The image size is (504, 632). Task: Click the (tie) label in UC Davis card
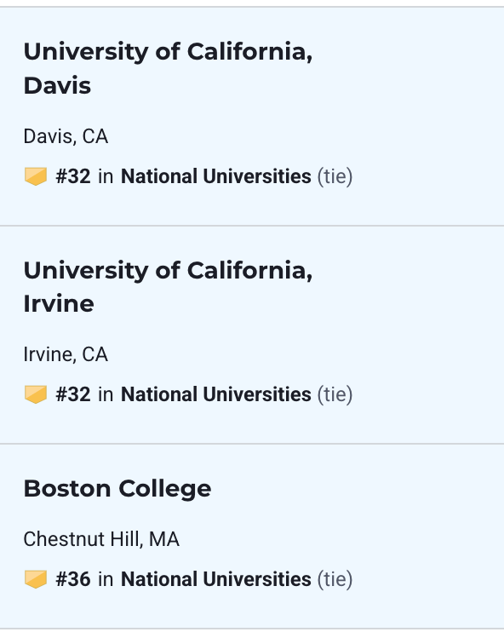[x=335, y=176]
